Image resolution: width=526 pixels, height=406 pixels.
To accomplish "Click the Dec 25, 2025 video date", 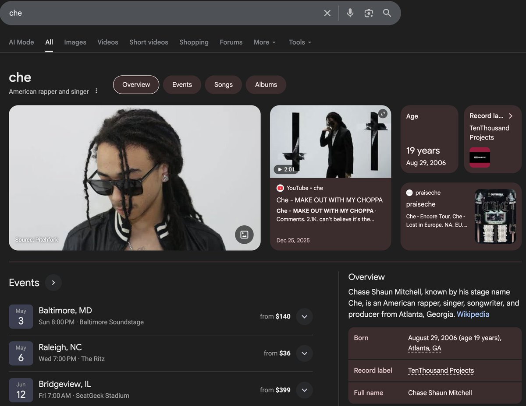I will 293,240.
